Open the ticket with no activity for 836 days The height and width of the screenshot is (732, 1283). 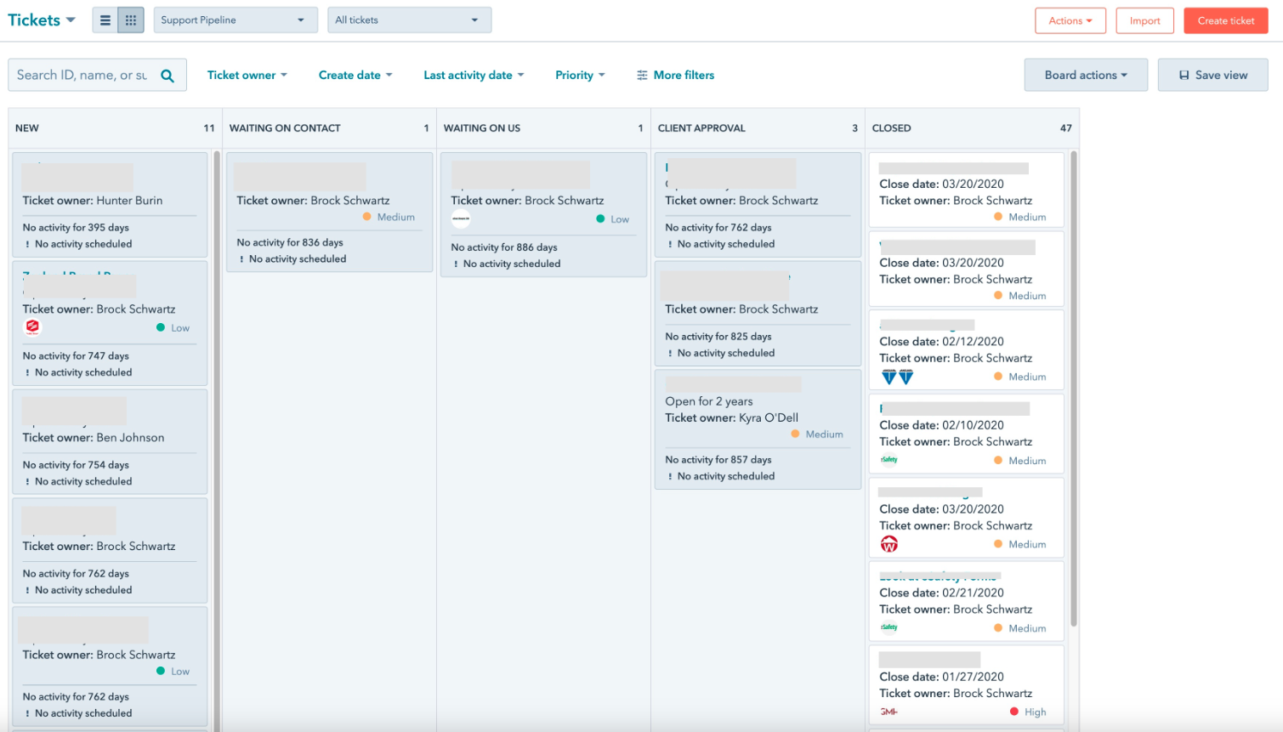tap(329, 213)
